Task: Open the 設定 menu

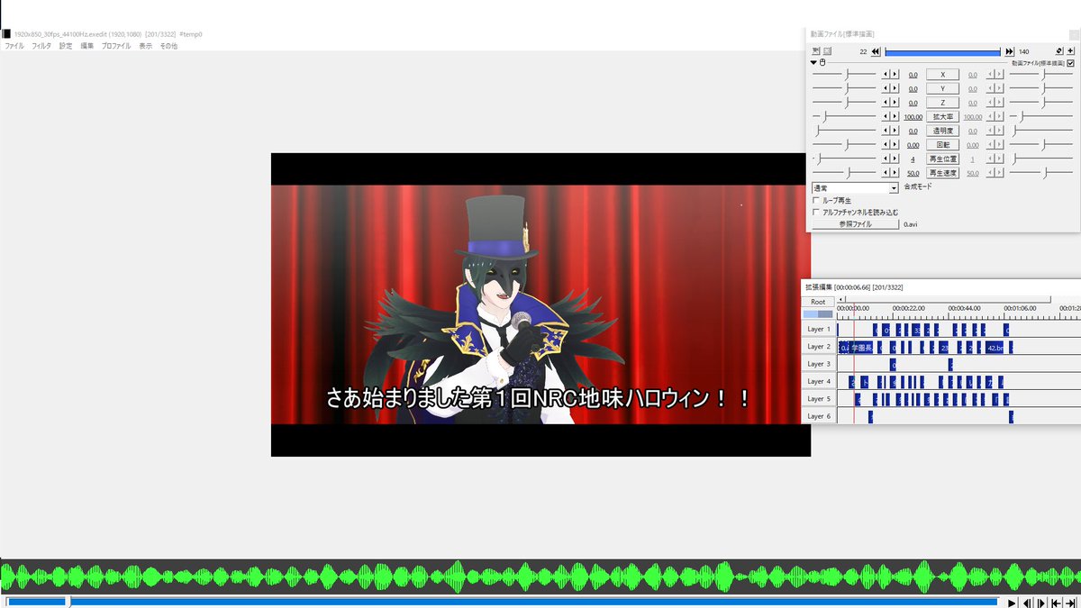Action: point(66,46)
